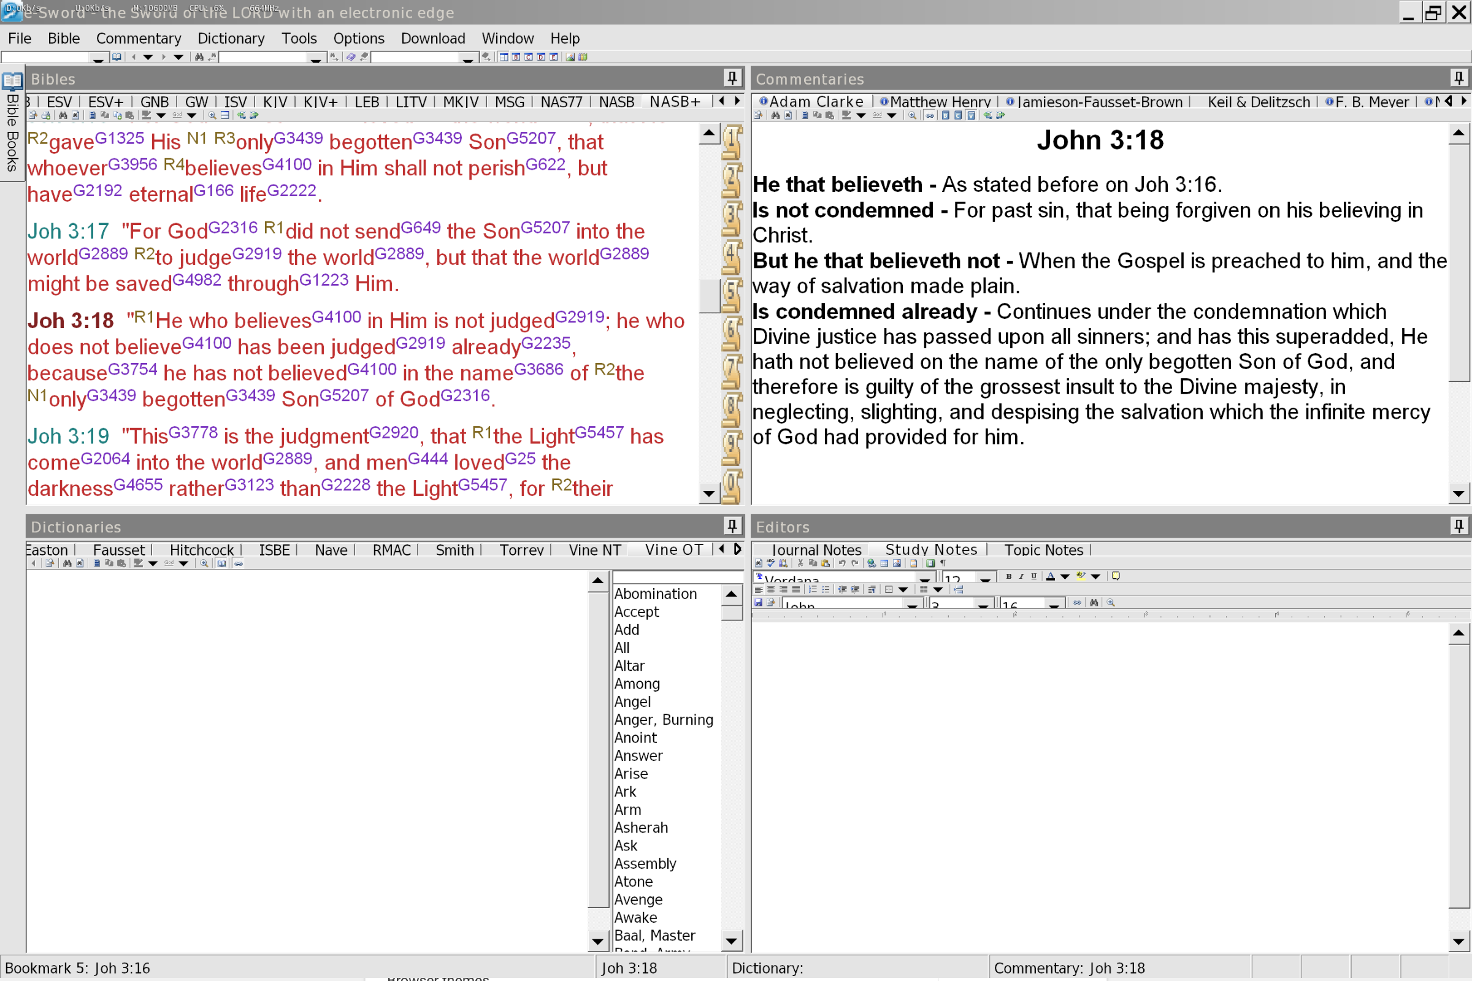
Task: Click the Bible Books sidebar icon
Action: click(x=12, y=86)
